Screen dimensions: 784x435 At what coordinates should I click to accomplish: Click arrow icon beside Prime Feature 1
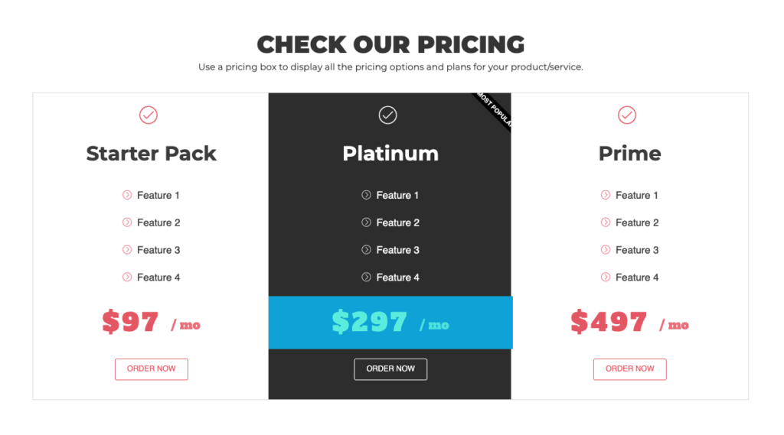[606, 195]
